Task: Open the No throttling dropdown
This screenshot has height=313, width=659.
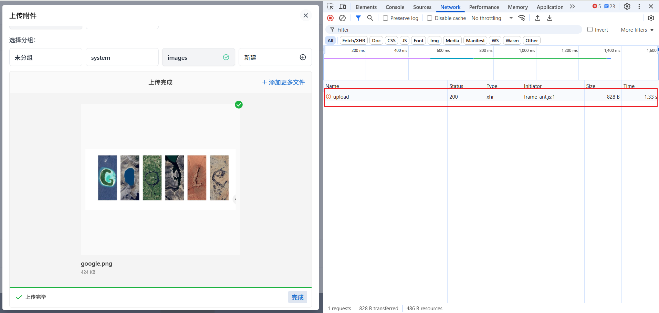Action: pos(492,18)
